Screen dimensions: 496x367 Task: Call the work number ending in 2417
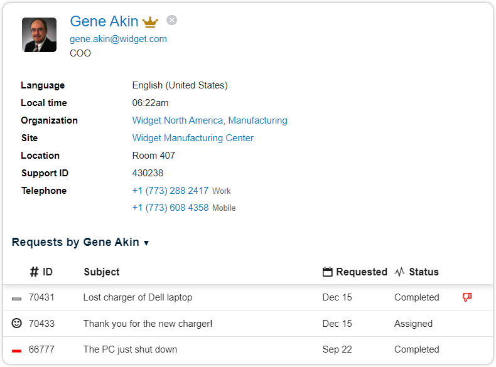pyautogui.click(x=170, y=191)
